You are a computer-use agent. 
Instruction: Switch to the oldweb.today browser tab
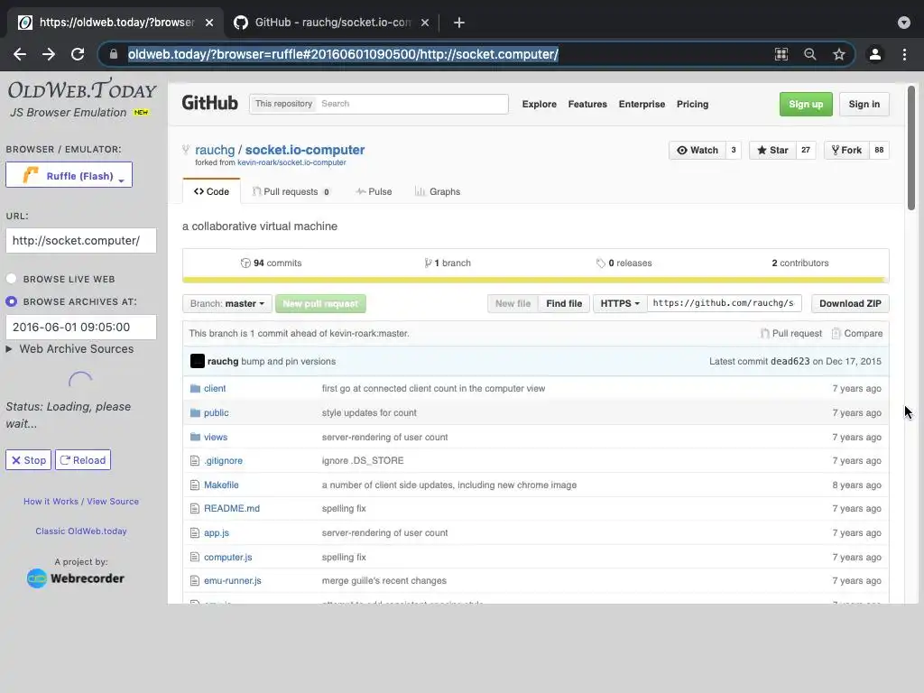click(x=115, y=23)
